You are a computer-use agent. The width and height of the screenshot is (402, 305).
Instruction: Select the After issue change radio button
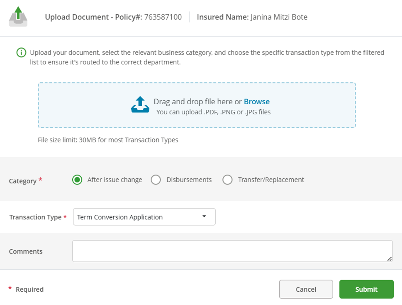(x=77, y=180)
